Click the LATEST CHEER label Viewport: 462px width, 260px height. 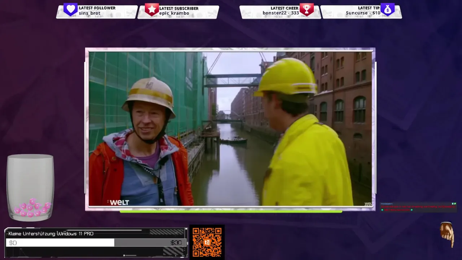tap(284, 8)
